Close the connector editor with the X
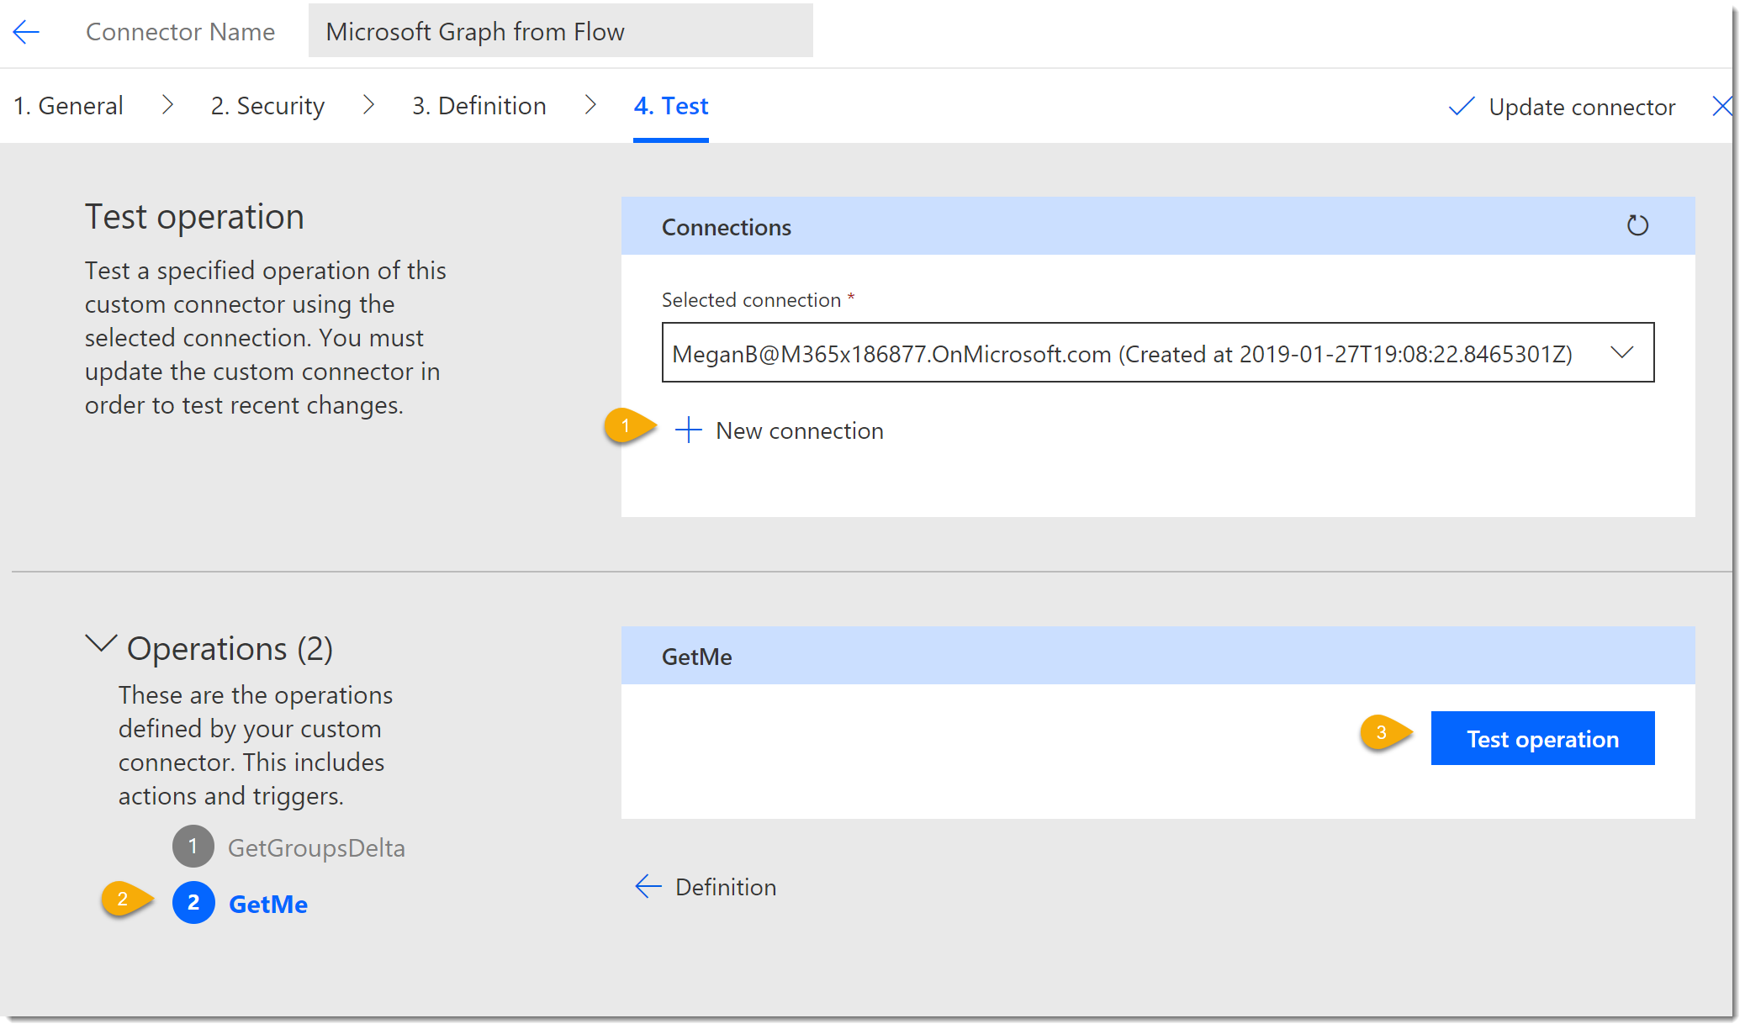Viewport: 1745px width, 1029px height. click(x=1722, y=106)
